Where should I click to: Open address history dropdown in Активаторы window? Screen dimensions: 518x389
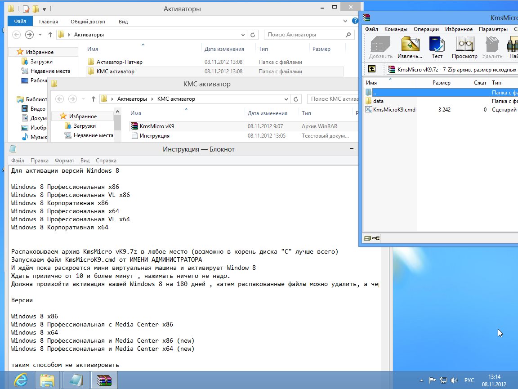[x=243, y=35]
